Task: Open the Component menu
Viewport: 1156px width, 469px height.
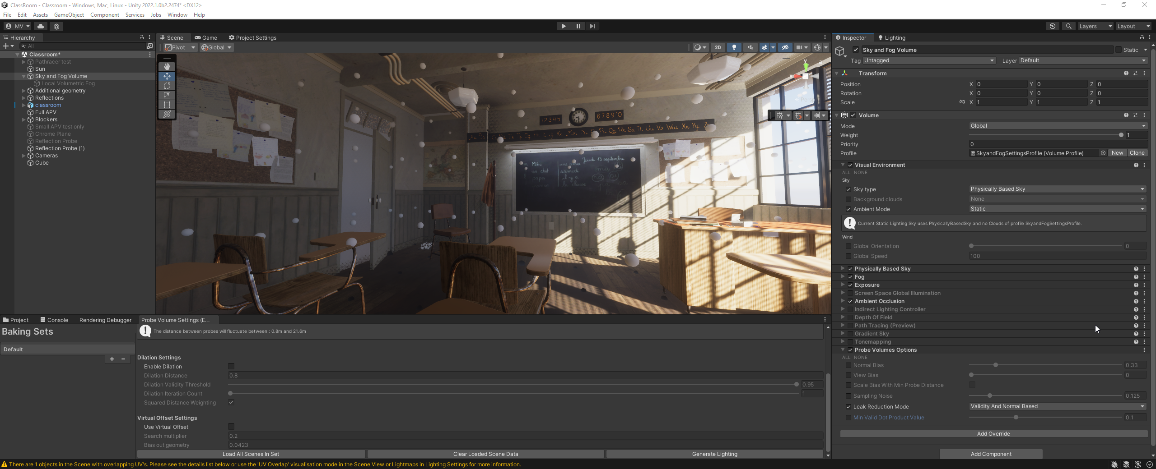Action: tap(105, 15)
